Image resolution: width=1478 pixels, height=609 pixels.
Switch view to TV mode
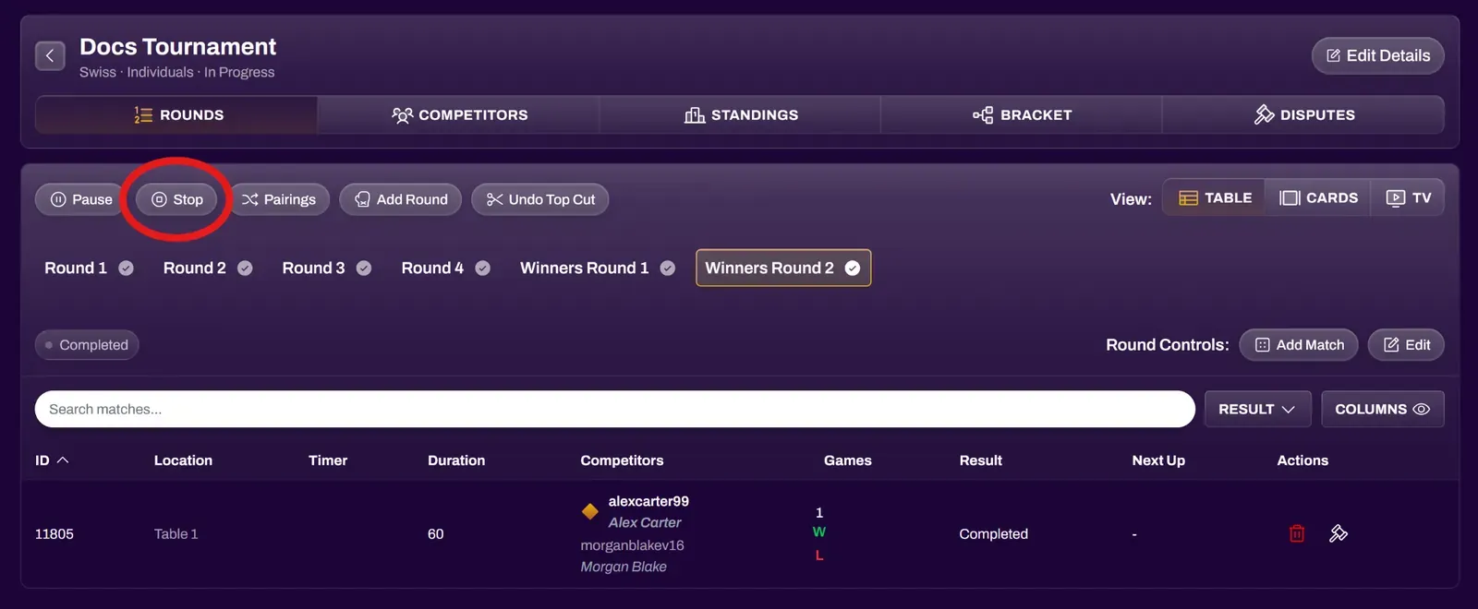(1408, 197)
